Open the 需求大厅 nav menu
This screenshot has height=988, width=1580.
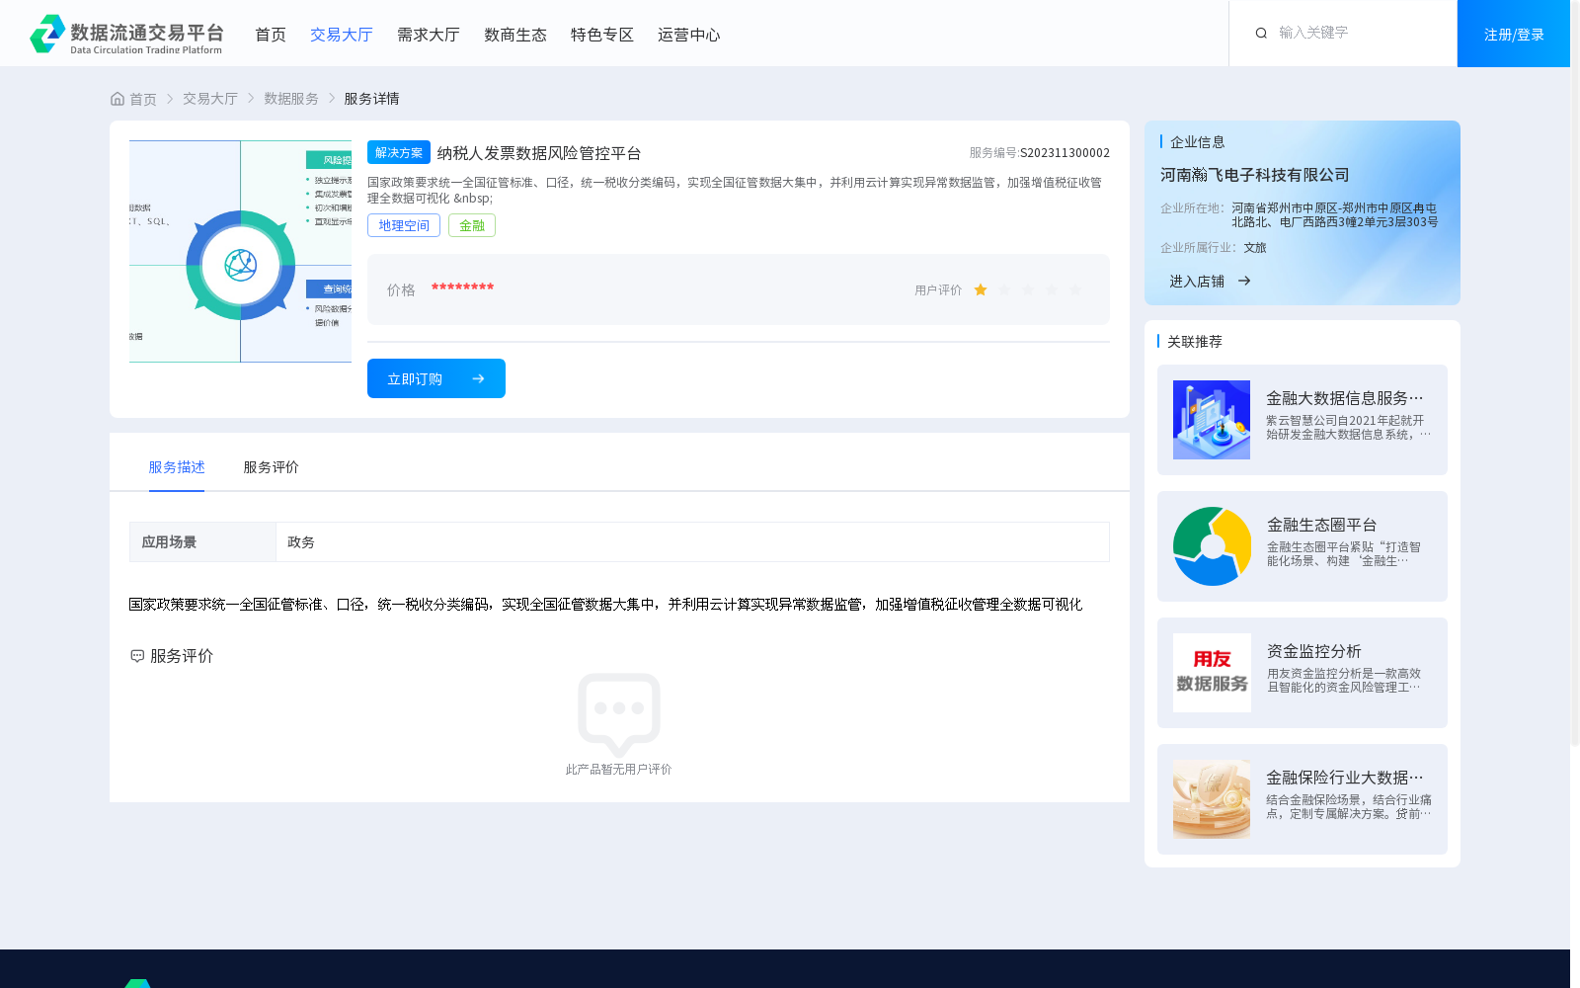(x=429, y=35)
